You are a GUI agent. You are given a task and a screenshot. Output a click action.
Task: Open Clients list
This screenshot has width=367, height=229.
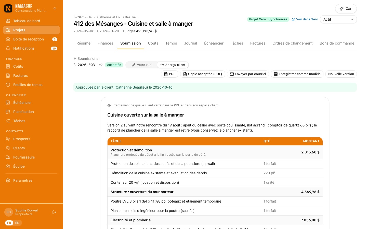point(31,148)
